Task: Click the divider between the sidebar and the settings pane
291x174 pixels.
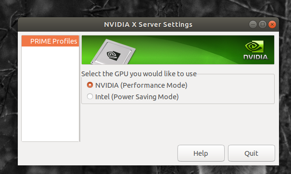Action: [80, 88]
